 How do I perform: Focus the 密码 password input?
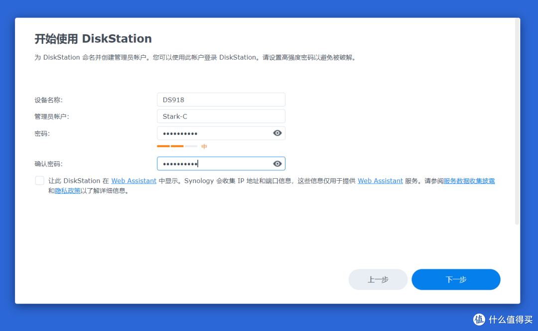pyautogui.click(x=214, y=133)
